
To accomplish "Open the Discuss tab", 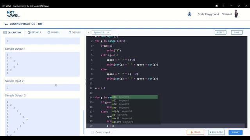I will pos(75,32).
